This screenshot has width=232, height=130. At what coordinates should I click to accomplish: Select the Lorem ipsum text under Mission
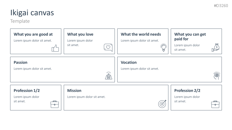[86, 97]
